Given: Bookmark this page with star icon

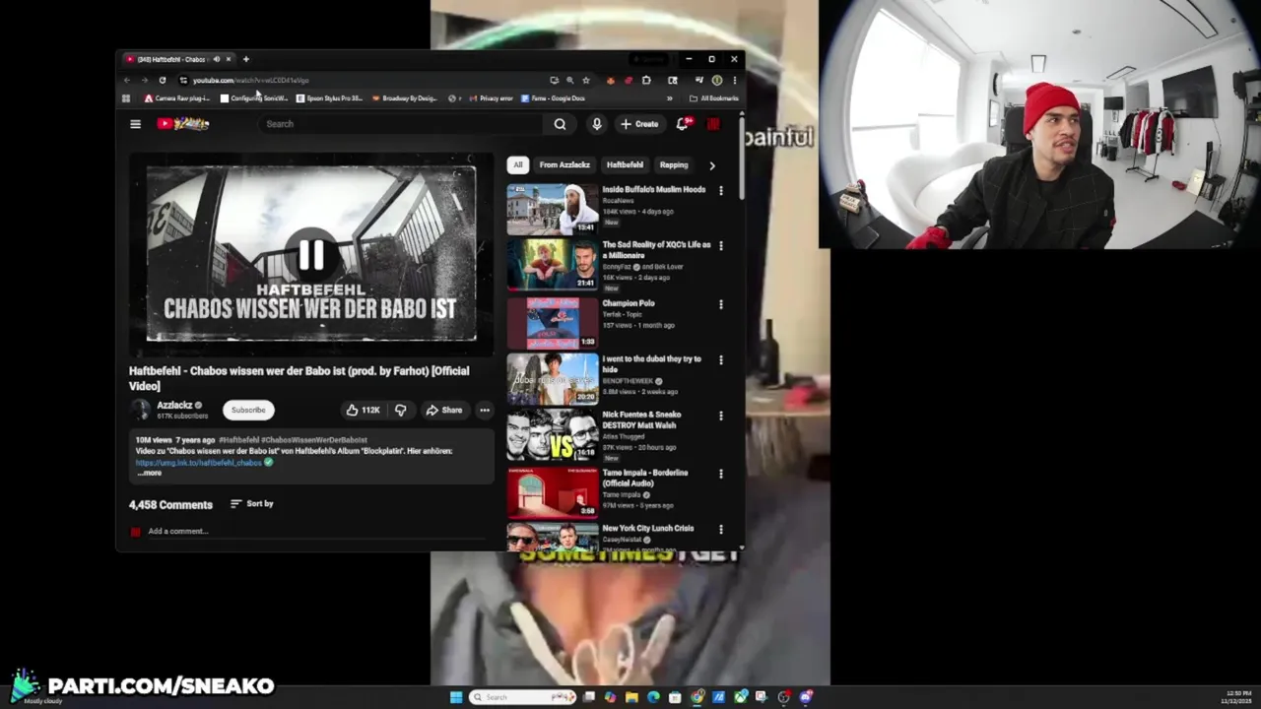Looking at the screenshot, I should [x=585, y=80].
